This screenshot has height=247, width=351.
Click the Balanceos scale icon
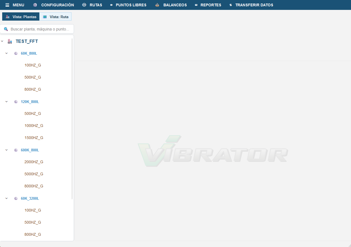point(157,5)
